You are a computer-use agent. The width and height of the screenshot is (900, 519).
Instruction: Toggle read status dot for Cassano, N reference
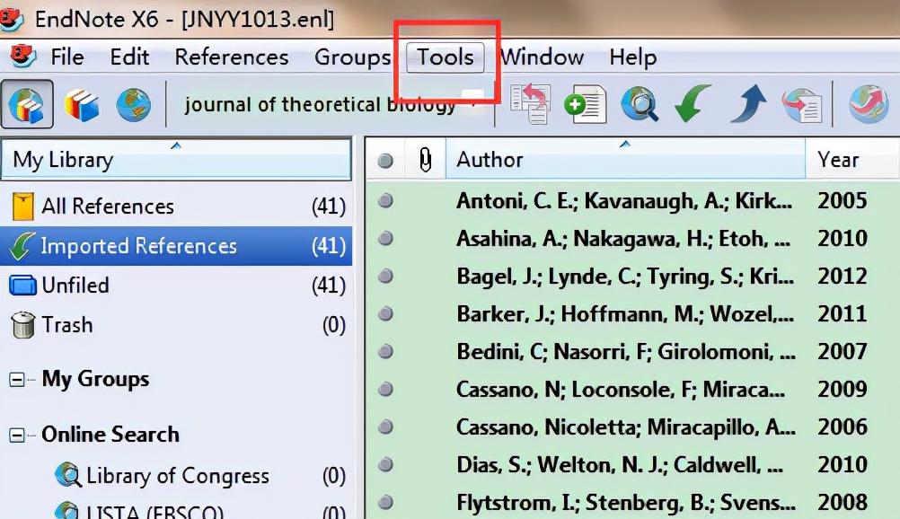(385, 390)
